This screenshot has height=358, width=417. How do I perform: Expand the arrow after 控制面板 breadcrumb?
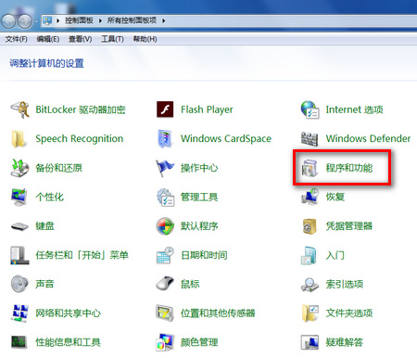click(x=100, y=20)
